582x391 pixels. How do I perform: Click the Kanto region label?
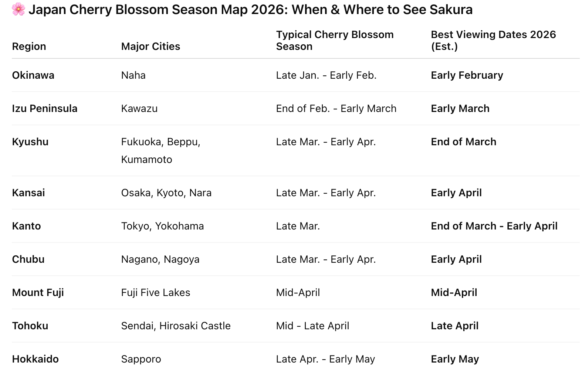click(26, 226)
